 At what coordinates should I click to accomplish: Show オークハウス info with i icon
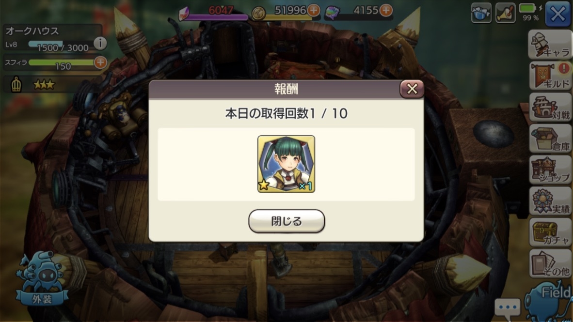click(x=100, y=44)
